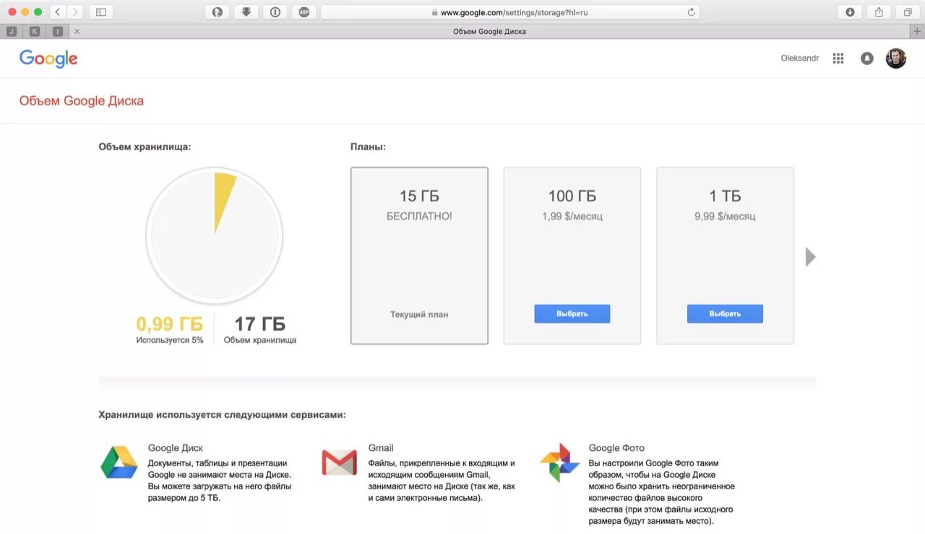Image resolution: width=925 pixels, height=534 pixels.
Task: Open the Google apps grid
Action: pyautogui.click(x=838, y=58)
